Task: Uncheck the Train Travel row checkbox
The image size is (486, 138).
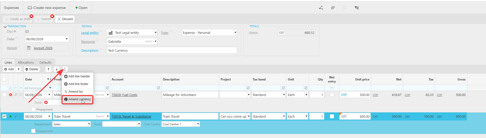Action: [x=4, y=116]
